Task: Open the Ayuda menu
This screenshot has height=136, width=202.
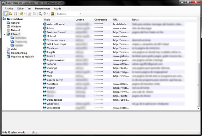Action: pyautogui.click(x=57, y=9)
